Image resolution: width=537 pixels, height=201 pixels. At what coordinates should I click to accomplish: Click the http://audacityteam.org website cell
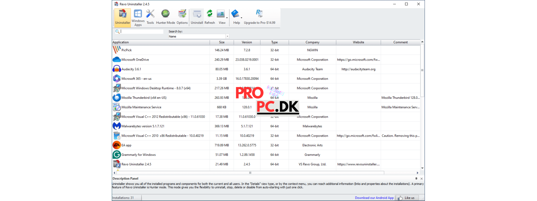pyautogui.click(x=358, y=69)
